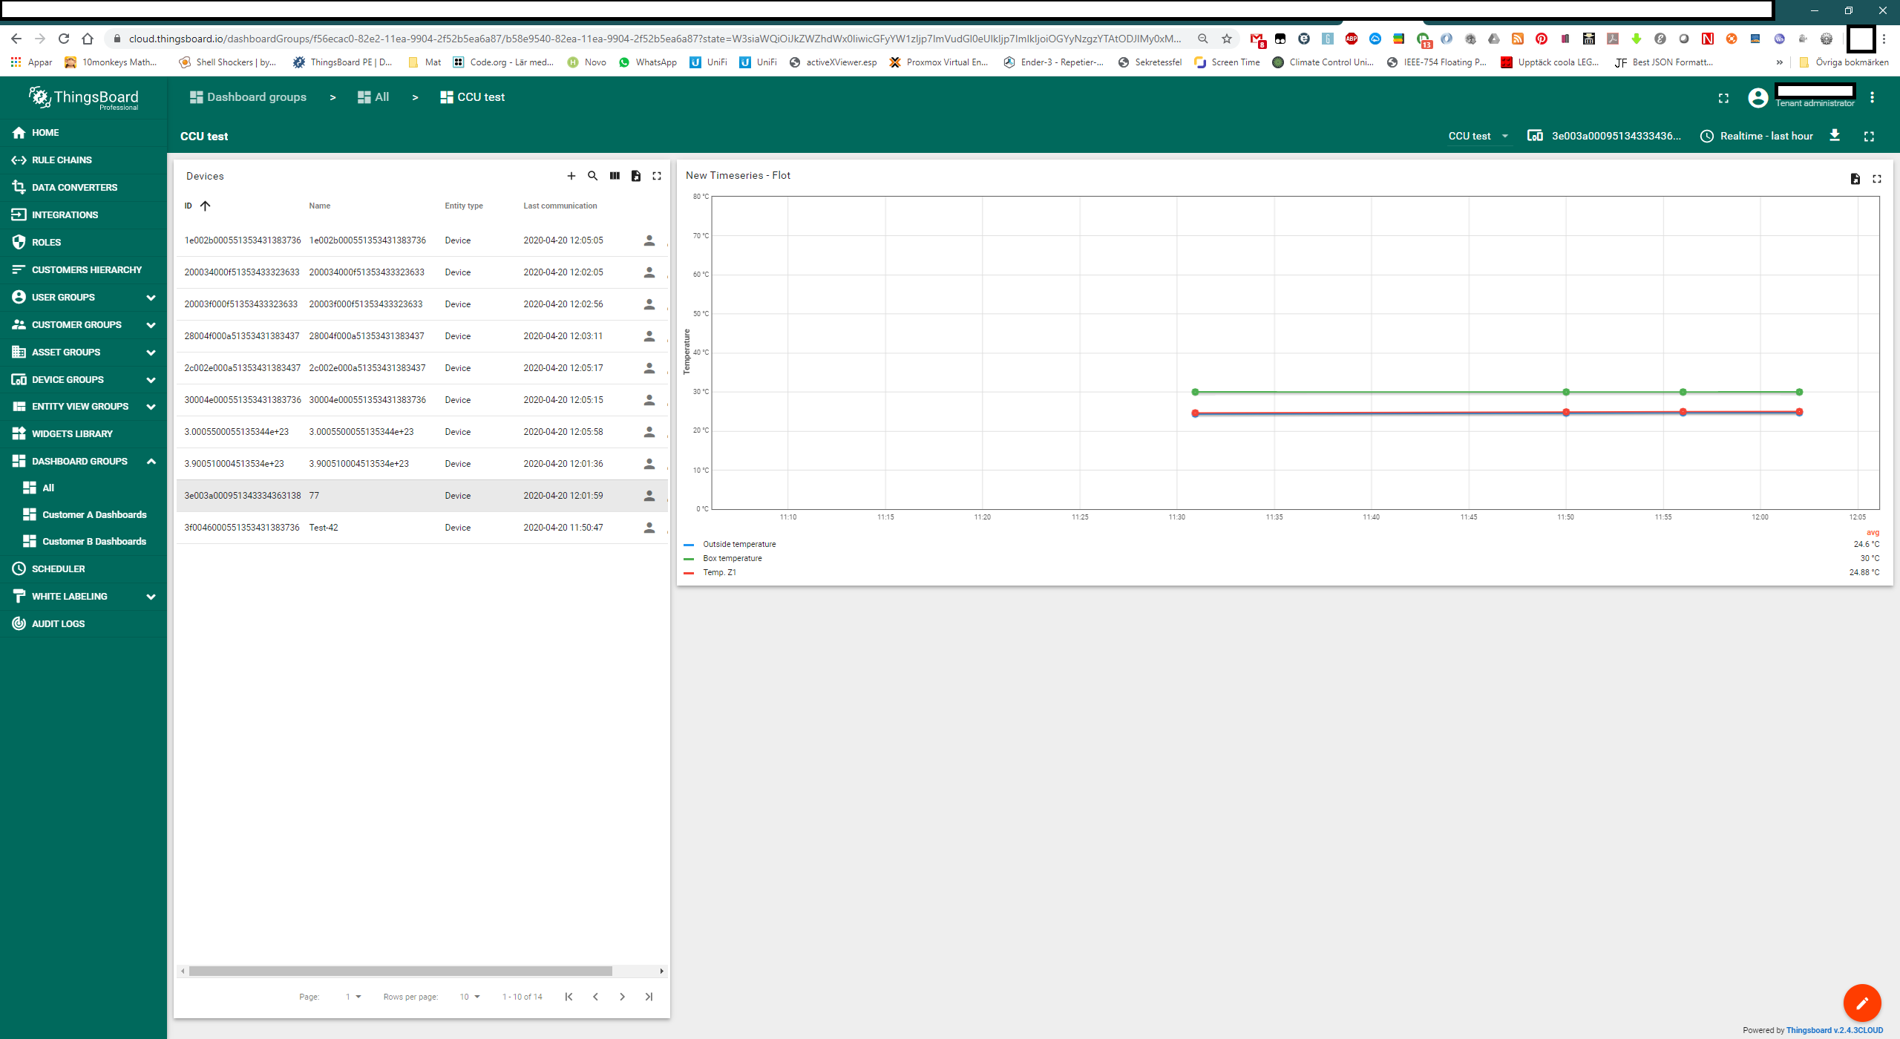Collapse the DASHBOARD GROUPS section
Viewport: 1900px width, 1039px height.
coord(151,461)
